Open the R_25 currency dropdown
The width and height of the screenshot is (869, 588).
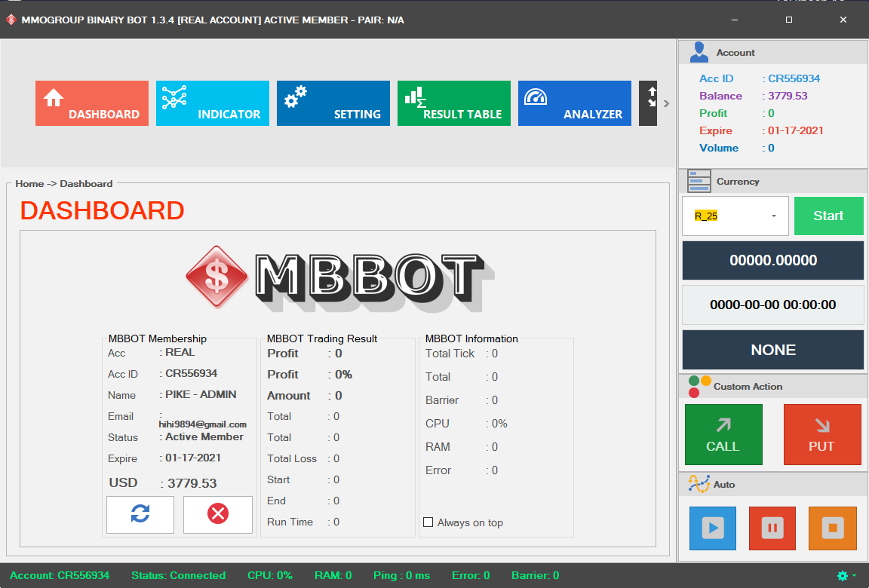point(735,216)
